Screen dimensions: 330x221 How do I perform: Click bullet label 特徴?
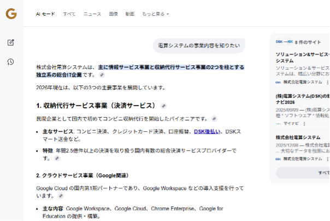point(48,151)
